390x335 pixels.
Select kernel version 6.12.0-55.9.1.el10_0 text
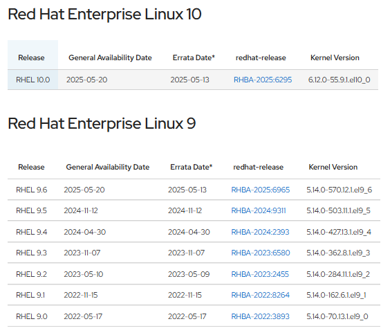(339, 80)
